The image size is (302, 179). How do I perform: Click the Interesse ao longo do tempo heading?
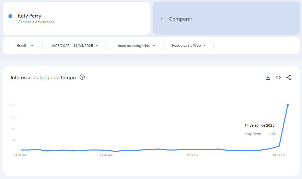coord(43,78)
